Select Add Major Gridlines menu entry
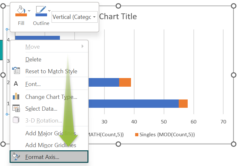237x166 pixels. pos(50,133)
